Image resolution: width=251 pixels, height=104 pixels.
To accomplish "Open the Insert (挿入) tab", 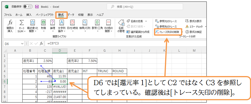I will (x=29, y=15).
